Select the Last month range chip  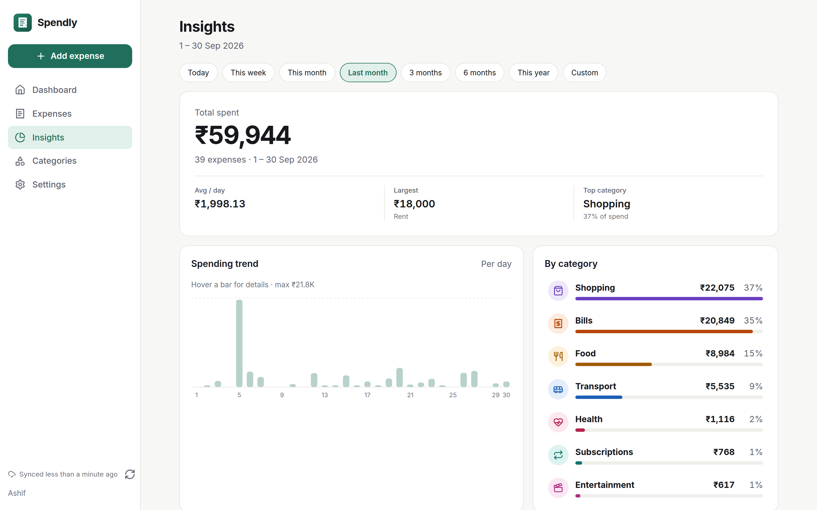point(368,73)
